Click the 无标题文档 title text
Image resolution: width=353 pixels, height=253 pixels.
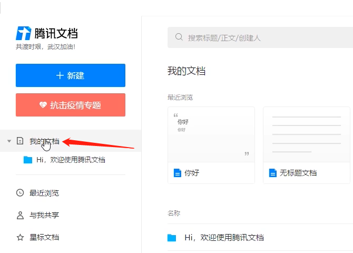(298, 173)
